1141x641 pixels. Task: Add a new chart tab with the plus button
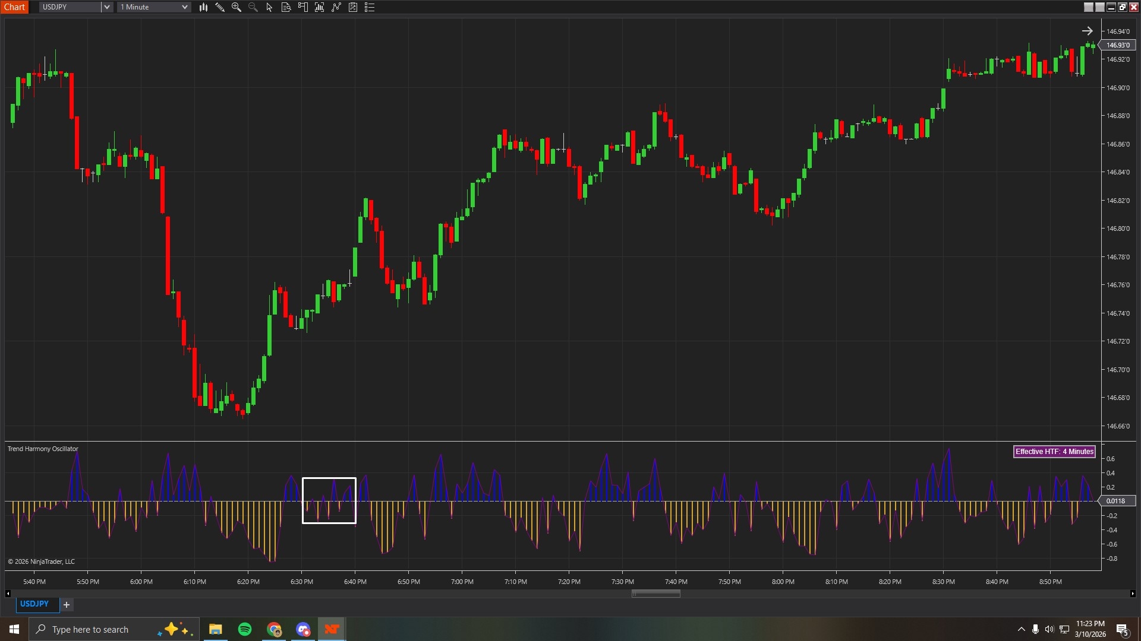(x=66, y=604)
